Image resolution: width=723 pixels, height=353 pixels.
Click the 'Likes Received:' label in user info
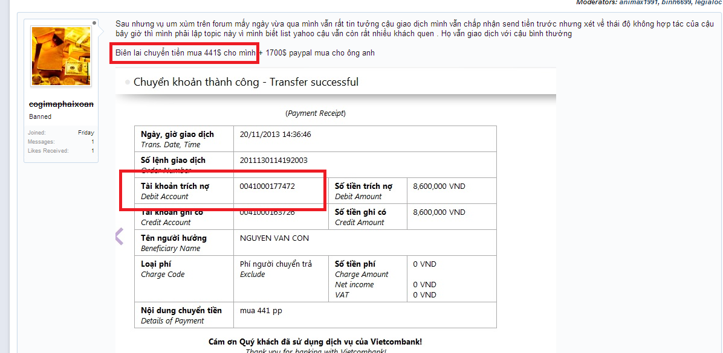pos(48,150)
